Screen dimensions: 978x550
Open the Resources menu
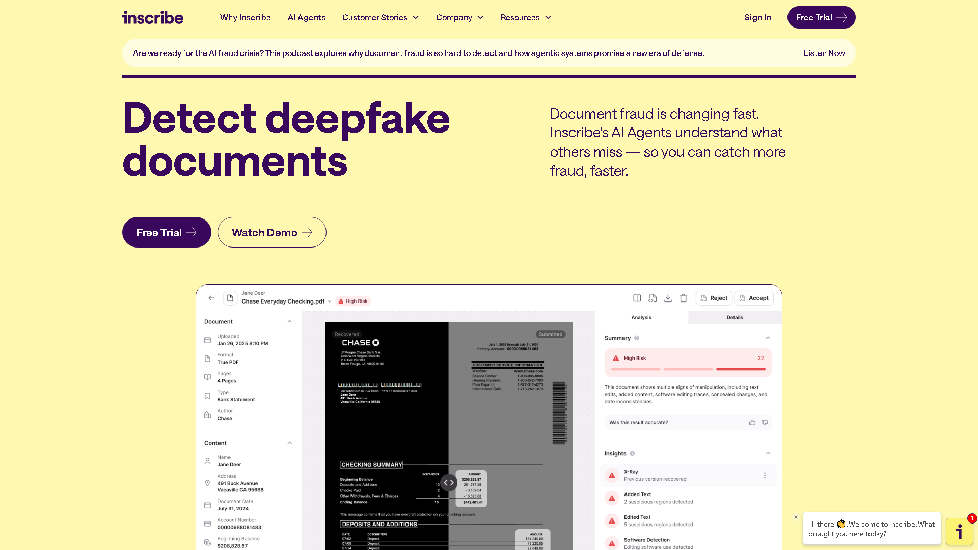click(x=525, y=17)
